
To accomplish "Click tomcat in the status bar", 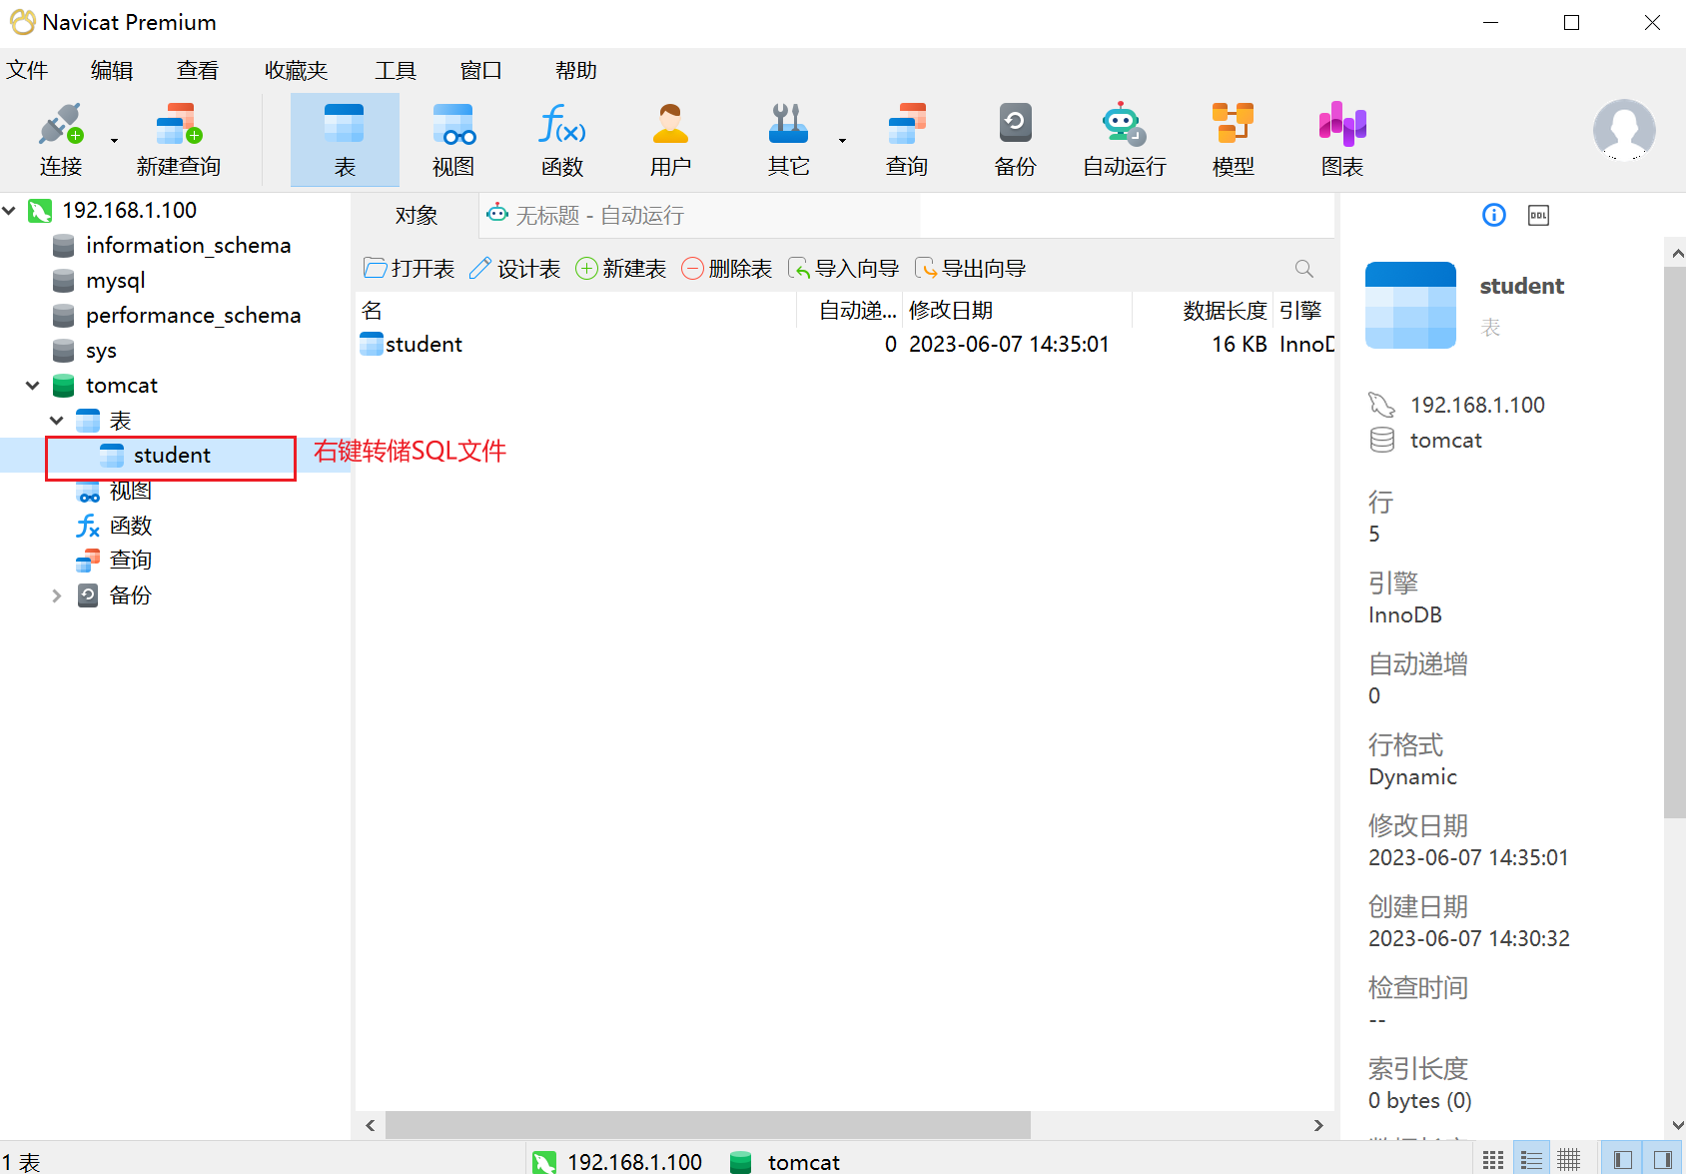I will tap(803, 1162).
